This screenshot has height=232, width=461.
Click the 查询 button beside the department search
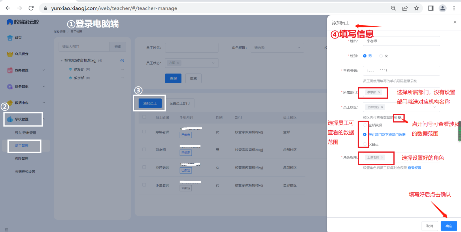point(118,47)
